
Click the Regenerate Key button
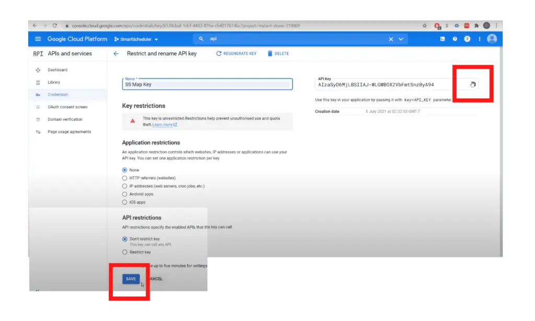(236, 54)
